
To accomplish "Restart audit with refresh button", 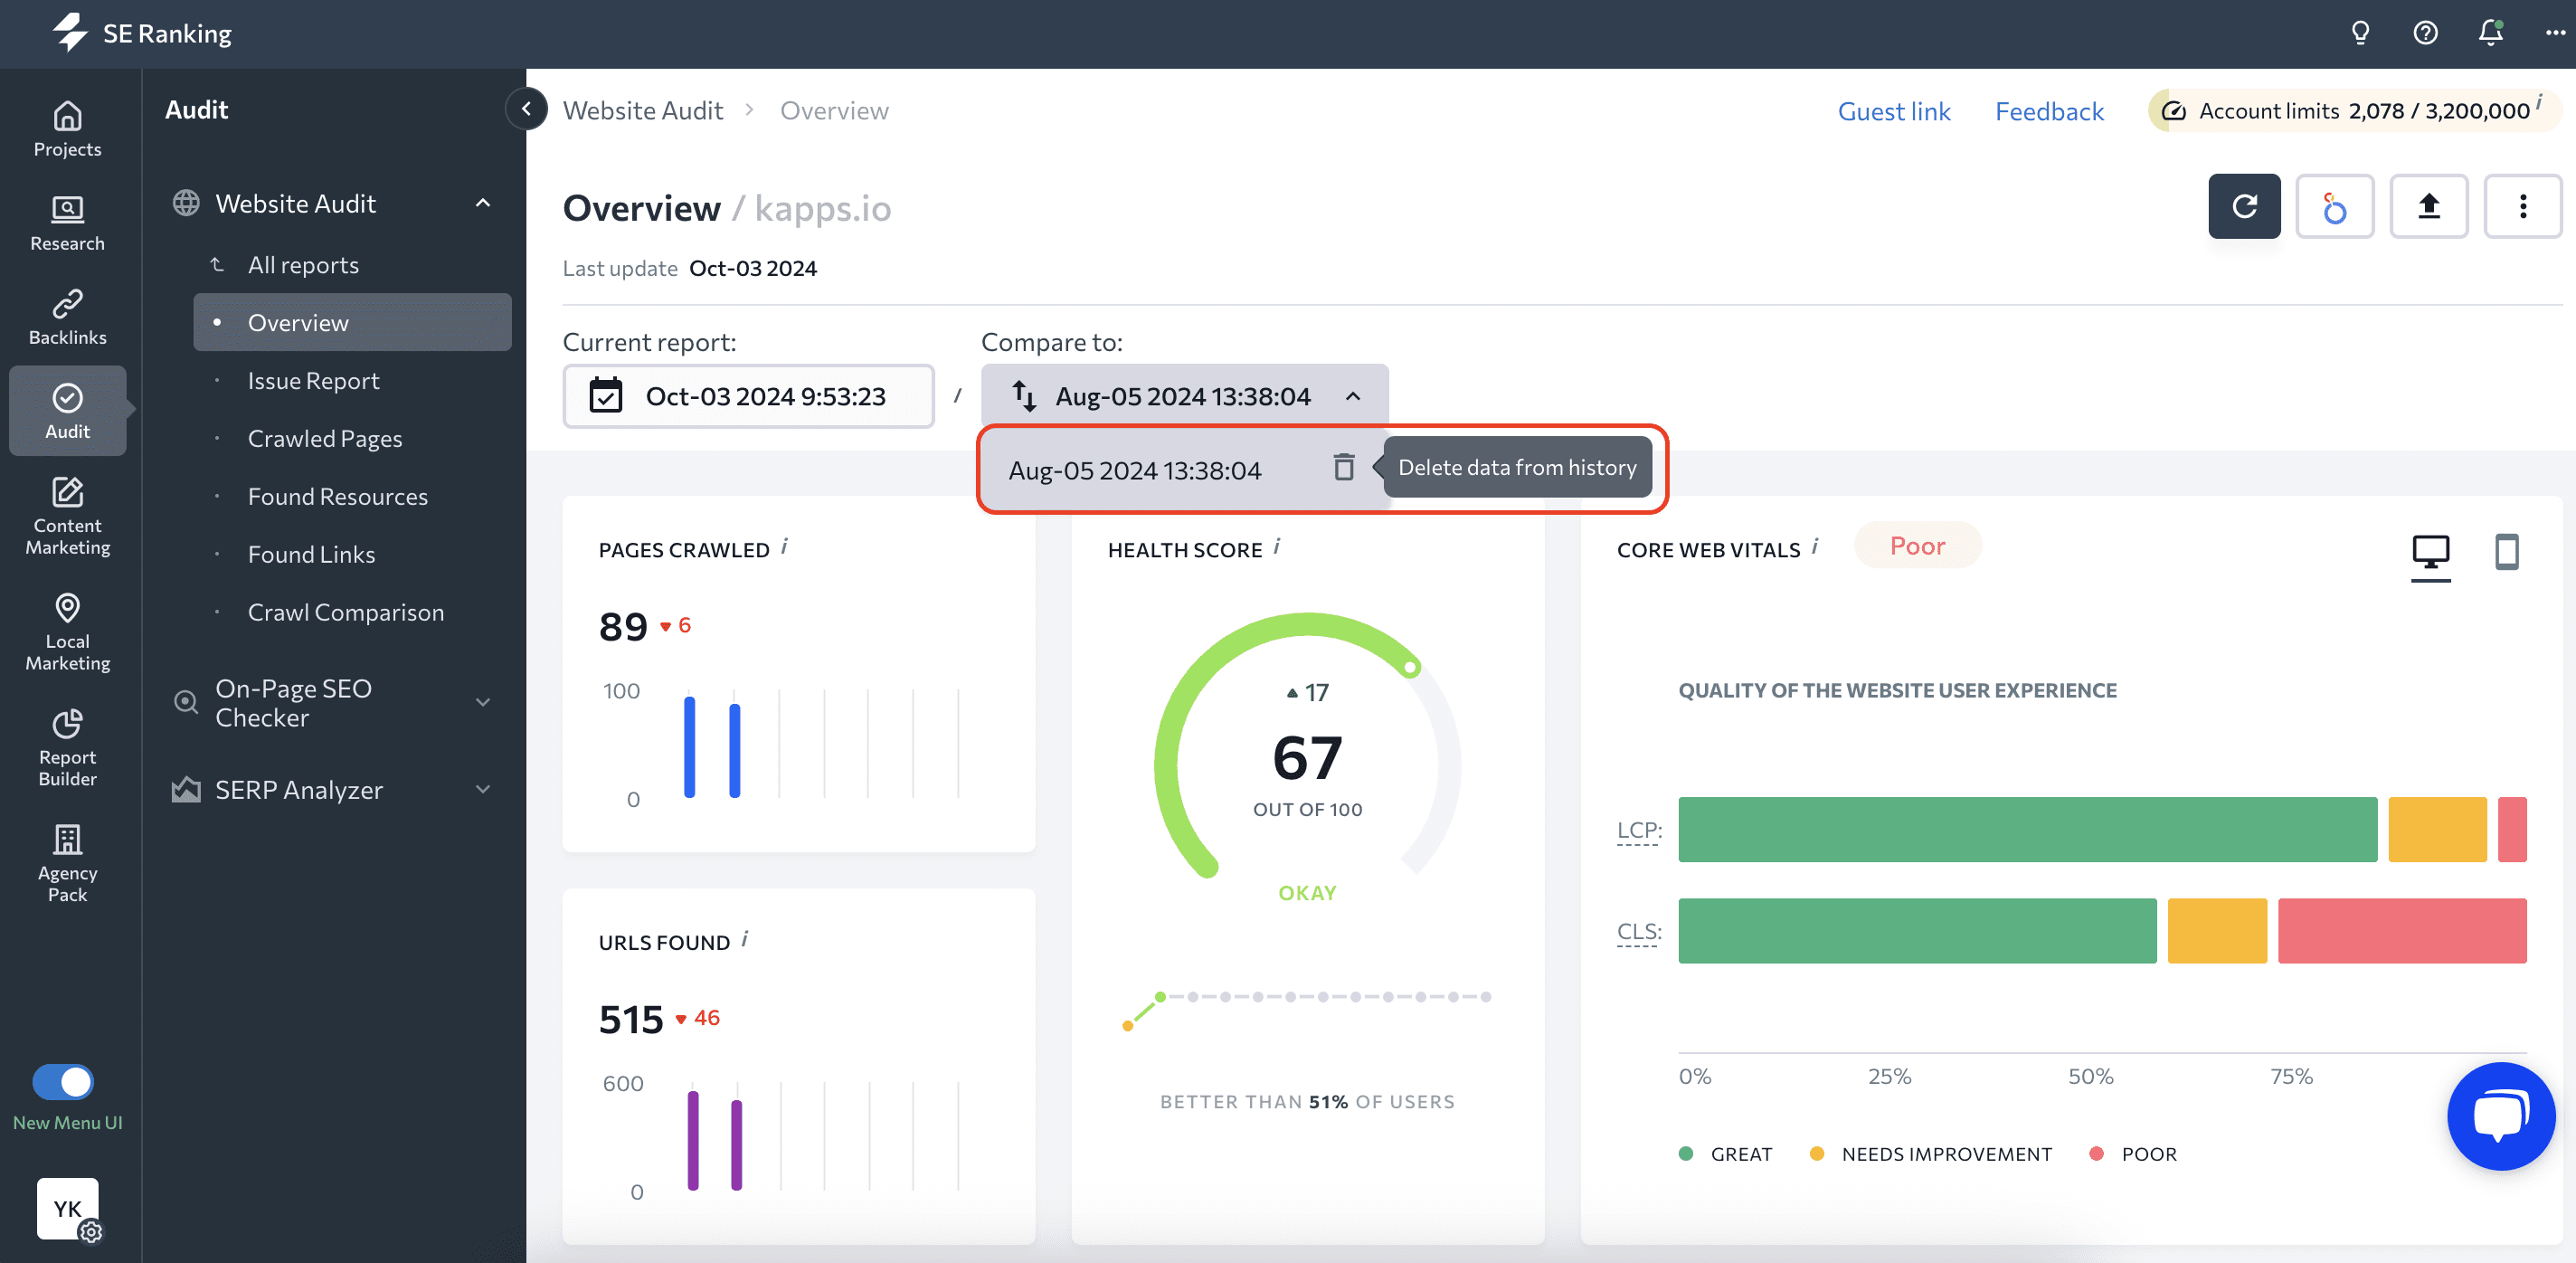I will pos(2244,207).
